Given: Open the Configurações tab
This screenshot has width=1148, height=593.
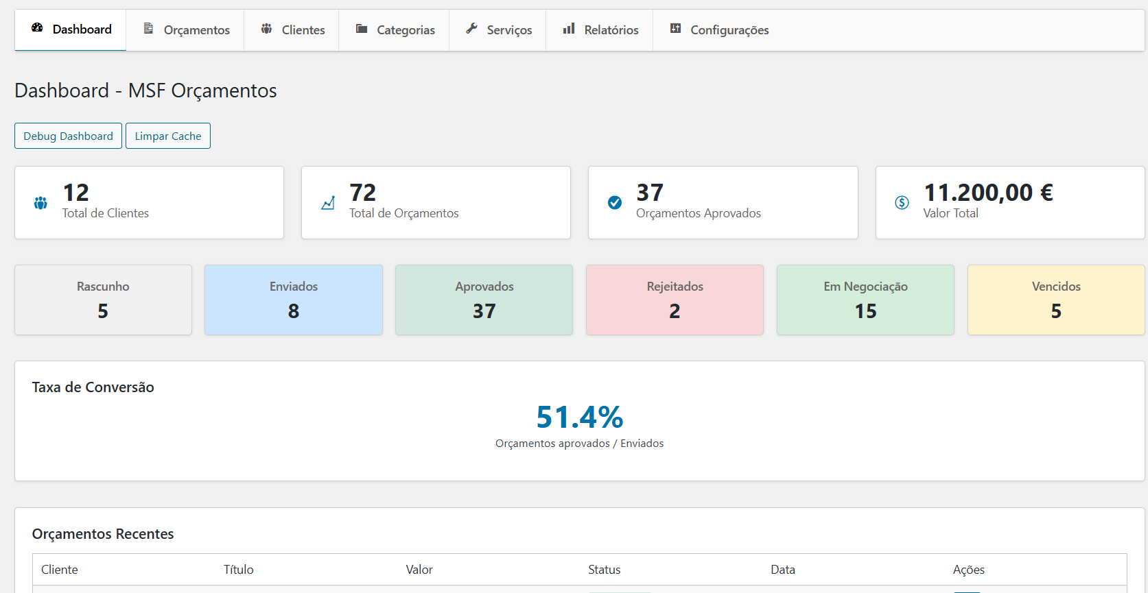Looking at the screenshot, I should tap(719, 30).
